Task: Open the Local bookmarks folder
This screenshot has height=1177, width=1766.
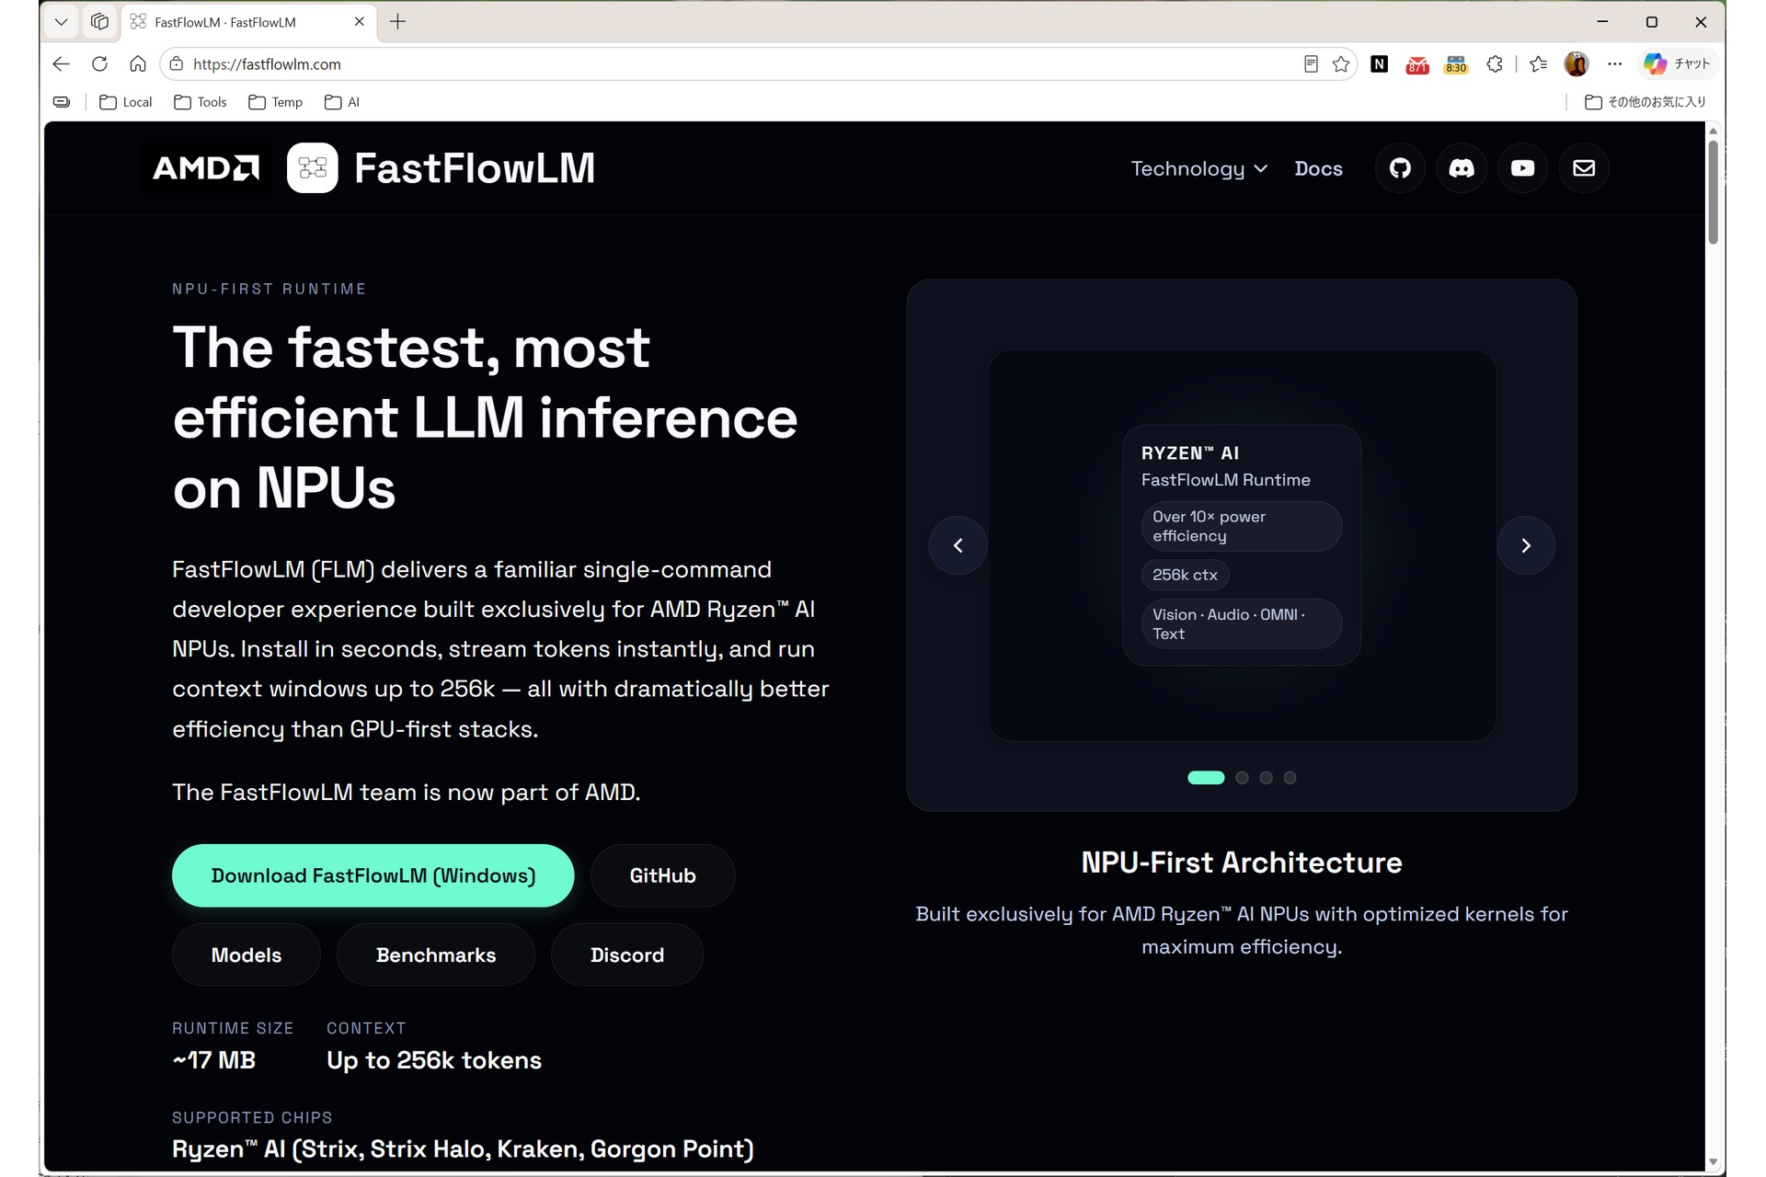Action: click(x=126, y=102)
